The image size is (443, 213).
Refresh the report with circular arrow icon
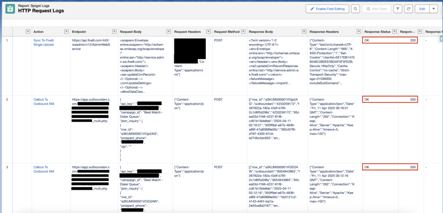tap(408, 9)
